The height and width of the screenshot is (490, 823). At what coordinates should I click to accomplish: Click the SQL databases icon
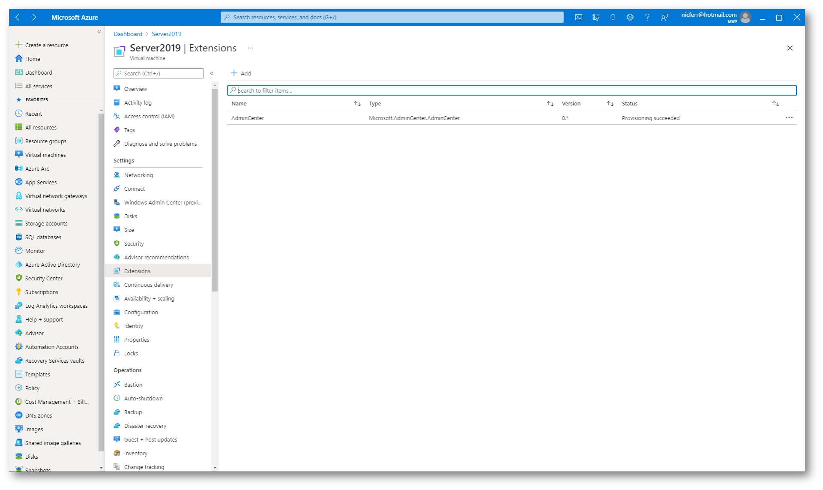pos(18,237)
